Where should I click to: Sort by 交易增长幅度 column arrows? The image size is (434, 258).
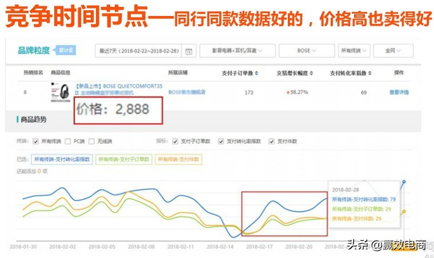pos(311,73)
